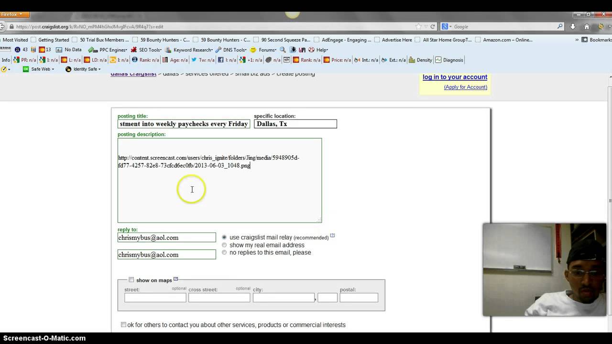This screenshot has height=344, width=612.
Task: Click the Facebook I: n/a indicator
Action: (x=227, y=60)
